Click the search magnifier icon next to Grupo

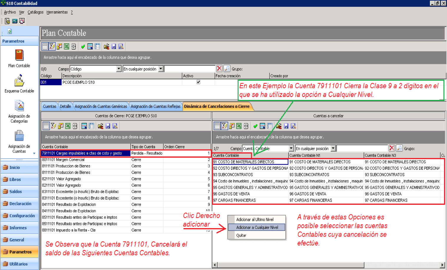pyautogui.click(x=227, y=69)
